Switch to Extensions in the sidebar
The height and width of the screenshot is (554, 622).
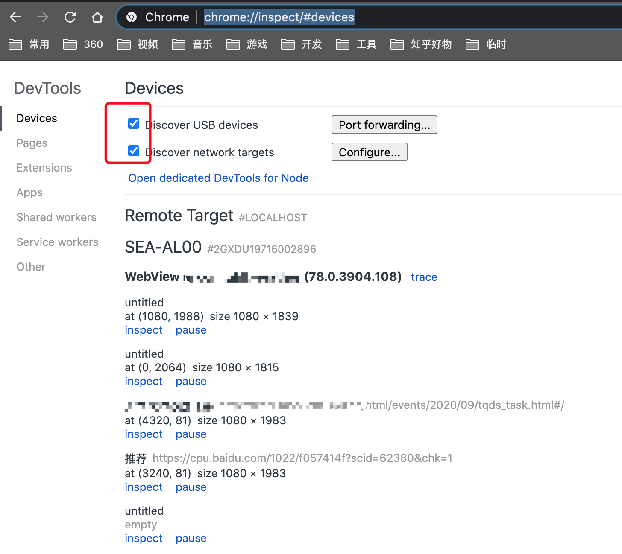point(44,168)
